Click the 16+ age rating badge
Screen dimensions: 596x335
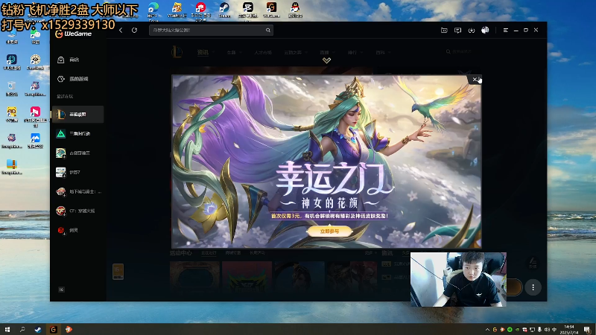tap(118, 272)
